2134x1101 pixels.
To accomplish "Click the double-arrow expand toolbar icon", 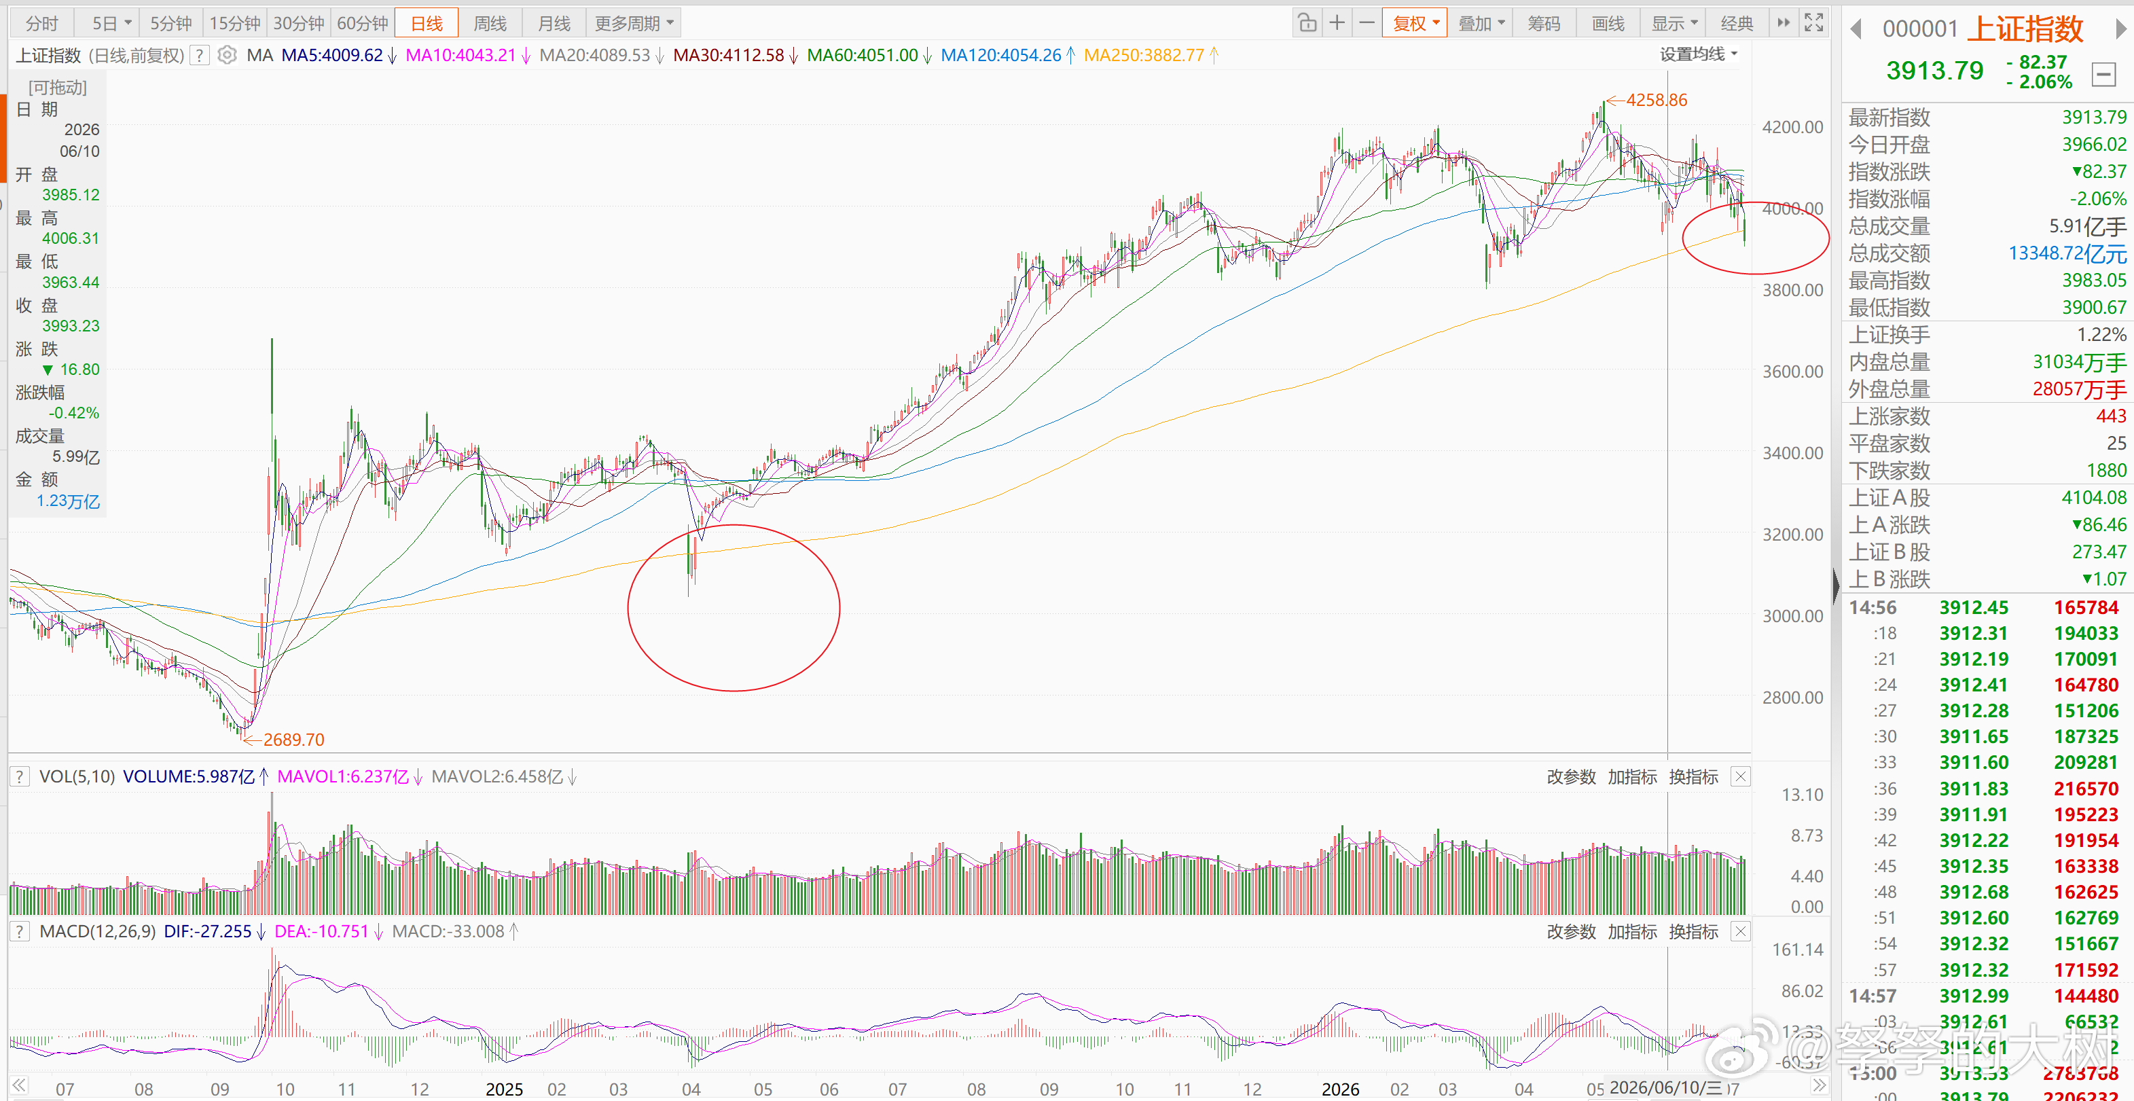I will 1784,23.
